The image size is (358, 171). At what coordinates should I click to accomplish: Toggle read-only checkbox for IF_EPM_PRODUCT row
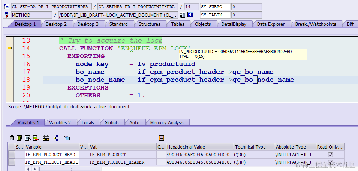pos(330,155)
